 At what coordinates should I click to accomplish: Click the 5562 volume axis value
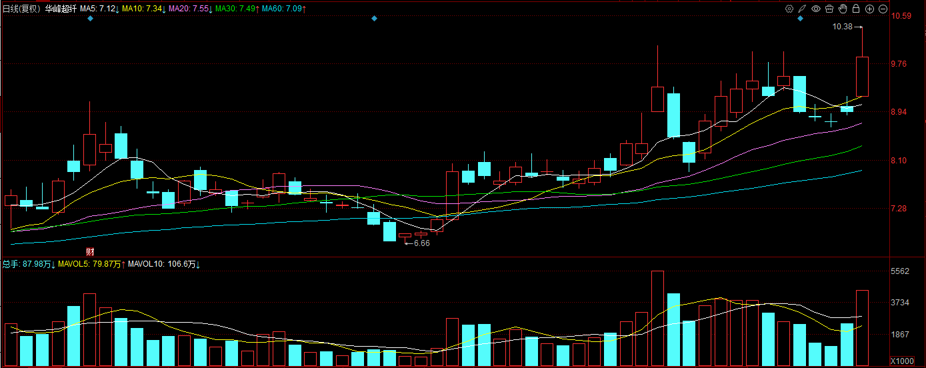tap(900, 271)
